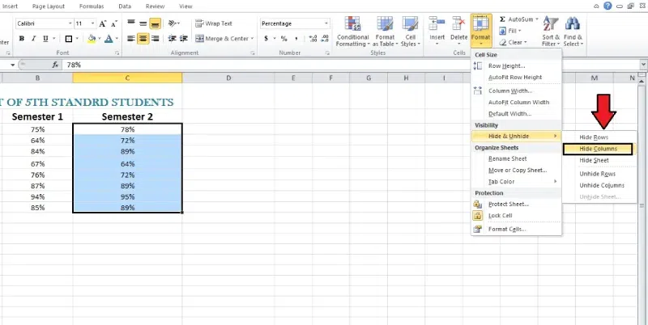Apply Accounting dollar number format

pos(265,38)
